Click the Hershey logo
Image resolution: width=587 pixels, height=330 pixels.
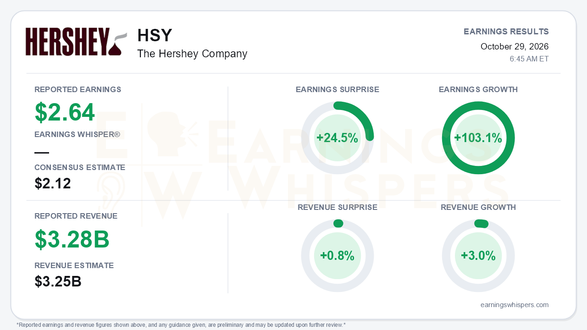pyautogui.click(x=76, y=42)
